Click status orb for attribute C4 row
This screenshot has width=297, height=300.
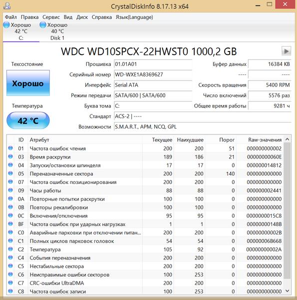click(x=10, y=257)
